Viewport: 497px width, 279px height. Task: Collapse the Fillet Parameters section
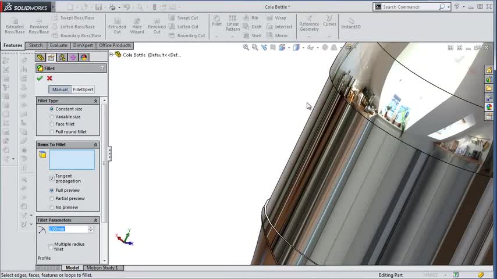pos(95,220)
